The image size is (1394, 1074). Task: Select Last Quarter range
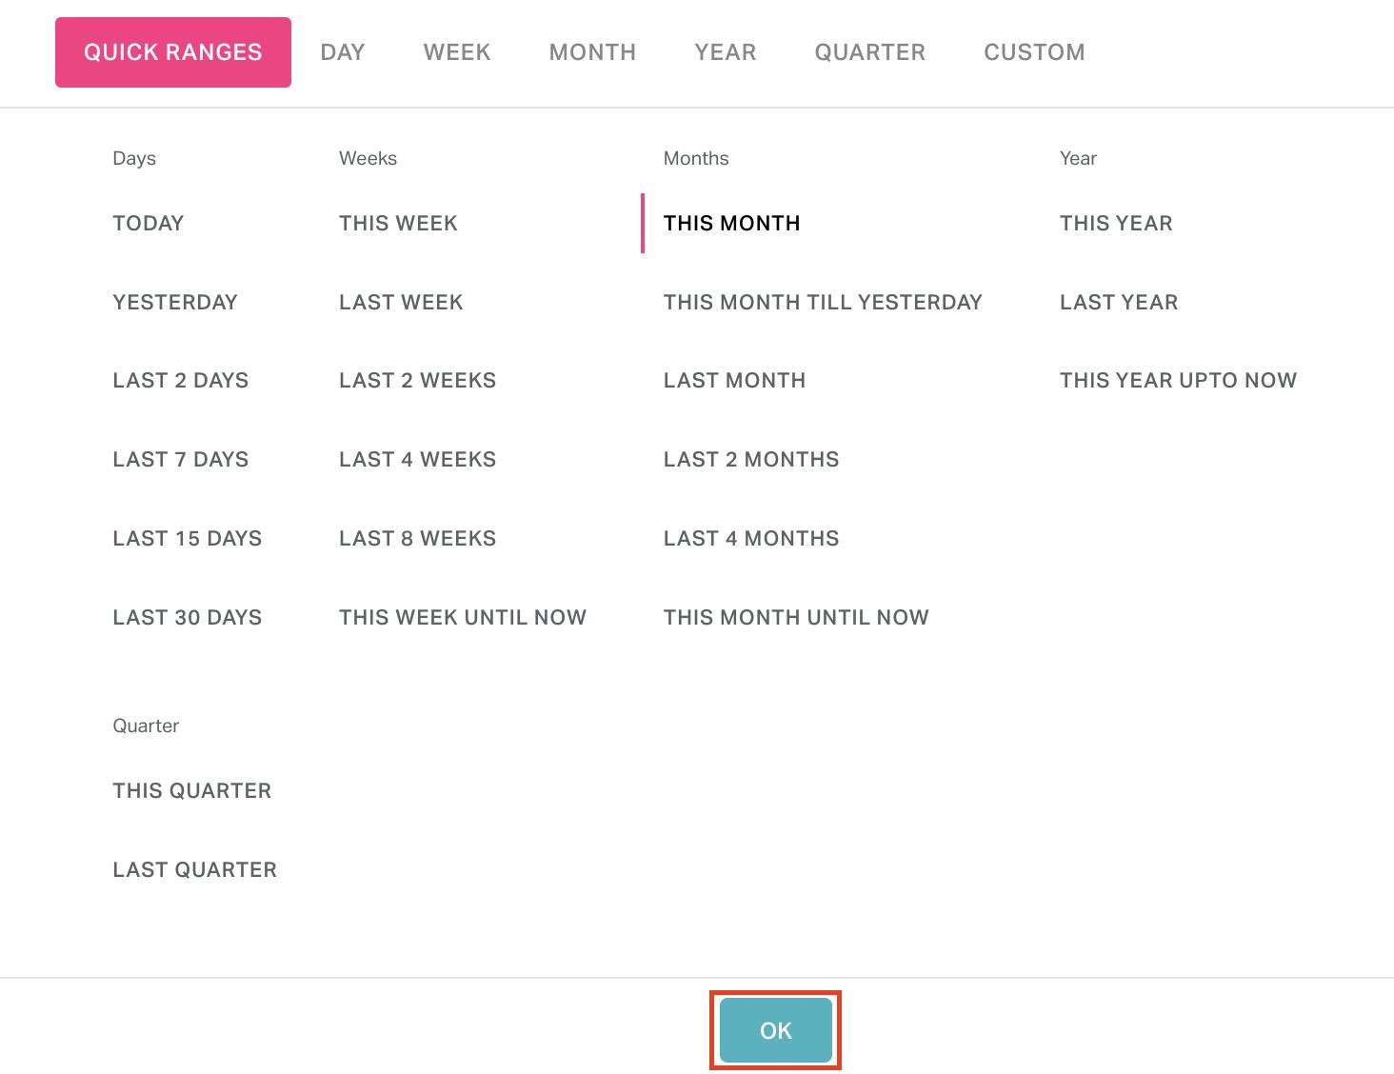(x=195, y=869)
